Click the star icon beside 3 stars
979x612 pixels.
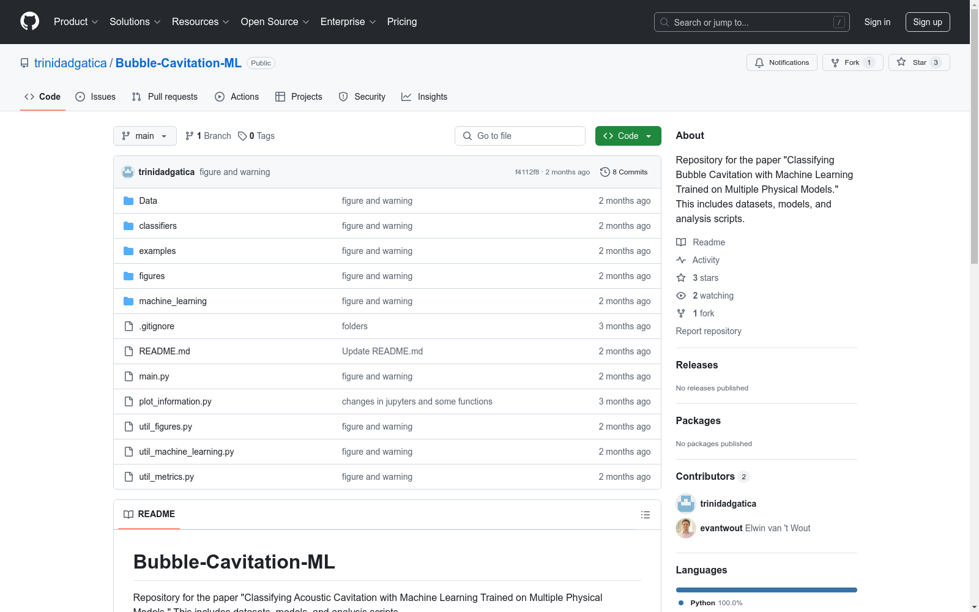681,278
